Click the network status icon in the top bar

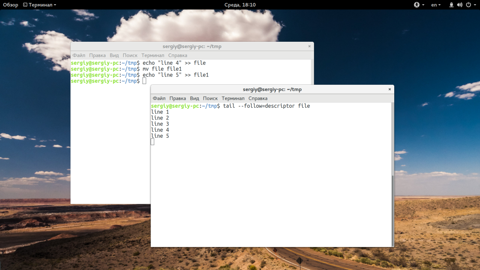point(451,5)
